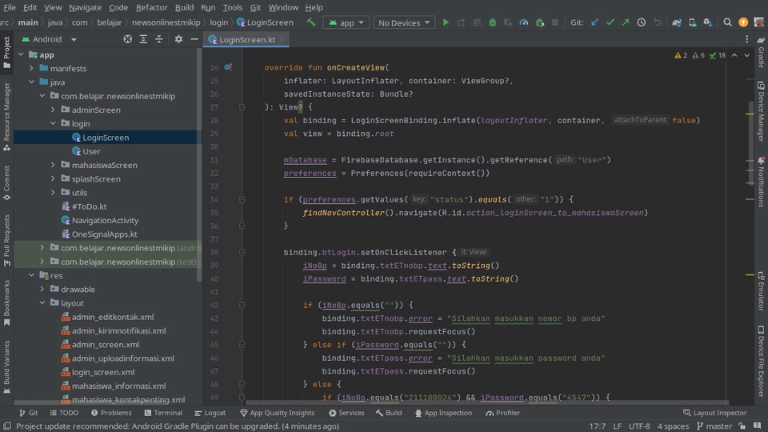Open OneSignalApps.kt in project tree
Viewport: 768px width, 432px height.
(104, 234)
